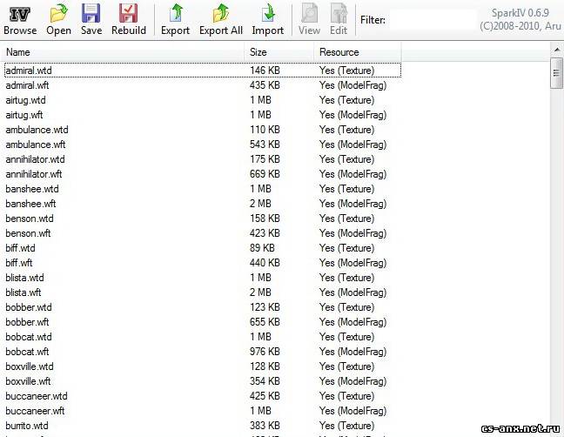Image resolution: width=564 pixels, height=437 pixels.
Task: Click the 383 KB size value
Action: pos(265,426)
